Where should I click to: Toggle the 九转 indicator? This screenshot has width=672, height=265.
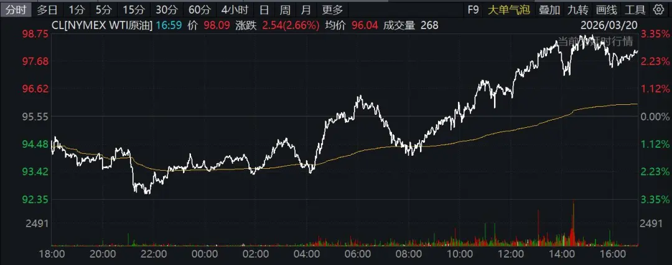[577, 9]
